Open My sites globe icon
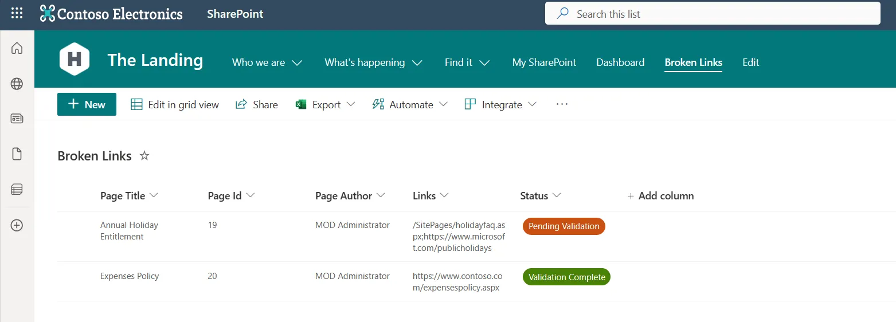The width and height of the screenshot is (896, 322). pyautogui.click(x=17, y=84)
